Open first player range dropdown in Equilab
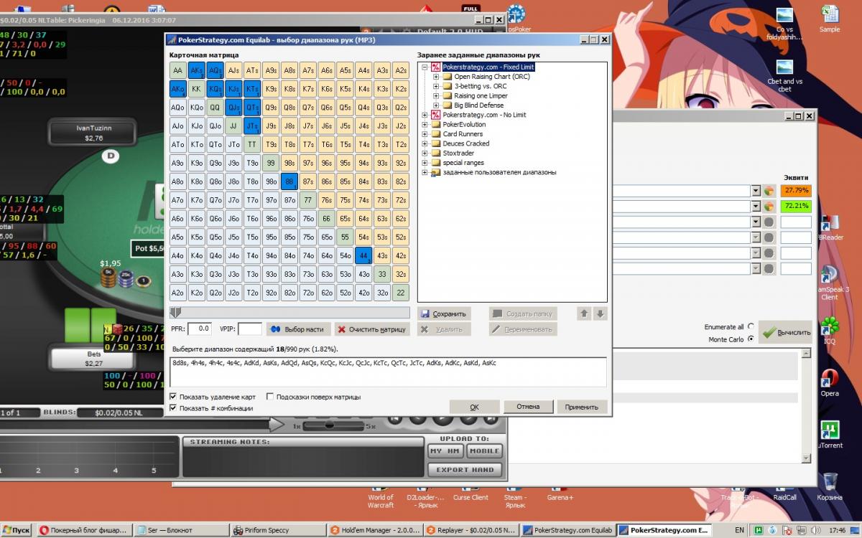The image size is (862, 538). tap(755, 191)
